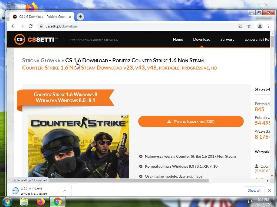277x207 pixels.
Task: Reload the page with the refresh icon
Action: [x=31, y=26]
